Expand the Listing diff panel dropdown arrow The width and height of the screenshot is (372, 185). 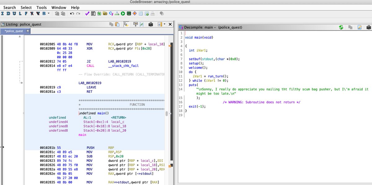click(x=165, y=24)
